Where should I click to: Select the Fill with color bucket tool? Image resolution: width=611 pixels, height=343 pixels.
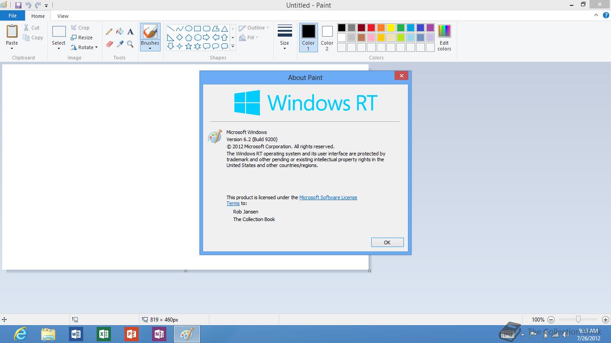pyautogui.click(x=120, y=32)
